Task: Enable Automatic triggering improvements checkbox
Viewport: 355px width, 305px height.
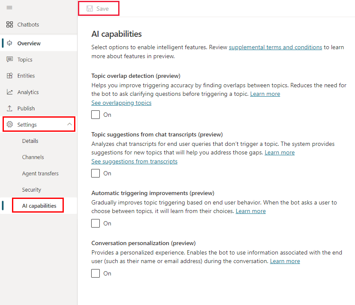Action: tap(95, 223)
